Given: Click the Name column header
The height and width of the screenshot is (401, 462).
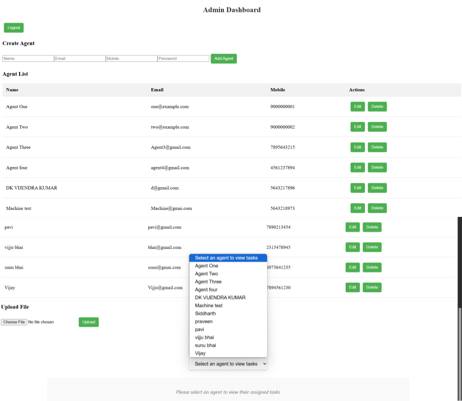Looking at the screenshot, I should (12, 90).
